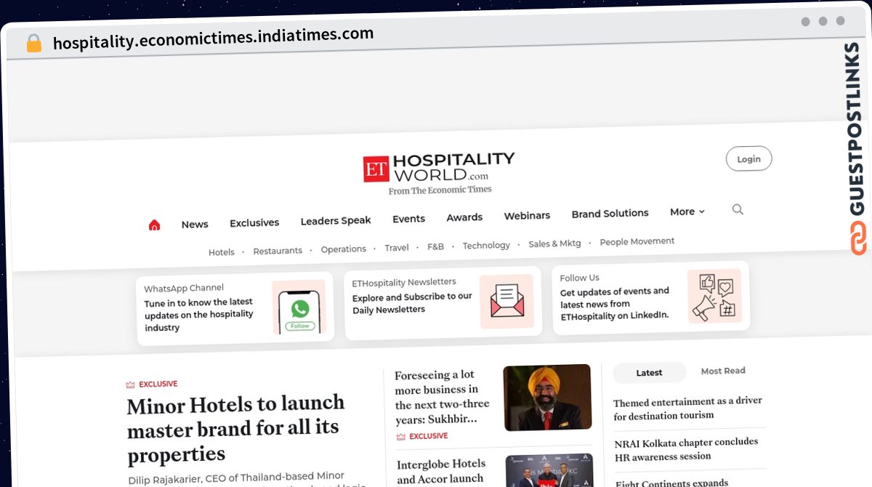Screen dimensions: 872x487
Task: Select the Restaurants subcategory link
Action: (x=278, y=251)
